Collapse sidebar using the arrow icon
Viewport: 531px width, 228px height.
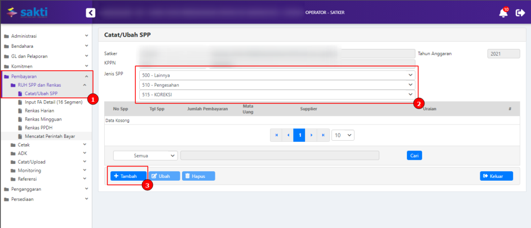[x=90, y=12]
